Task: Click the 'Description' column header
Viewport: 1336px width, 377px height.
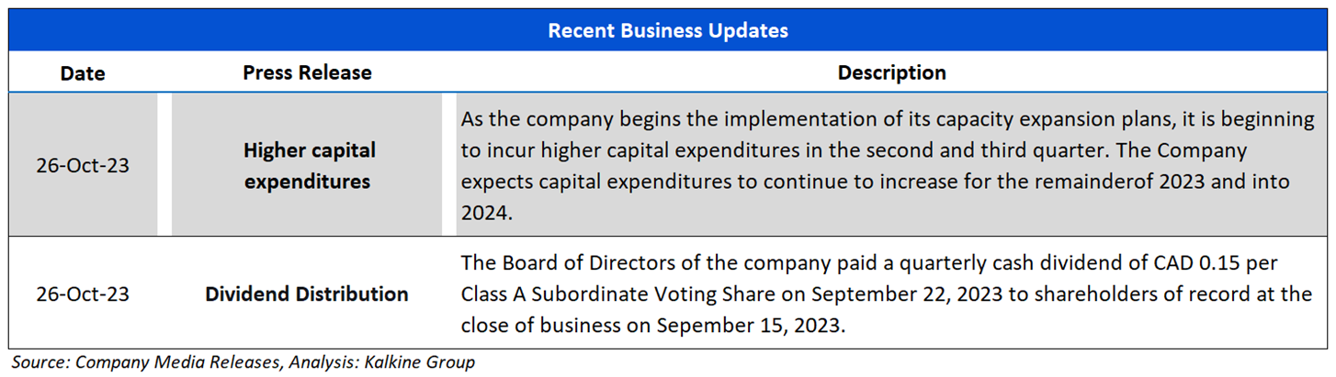Action: tap(891, 72)
